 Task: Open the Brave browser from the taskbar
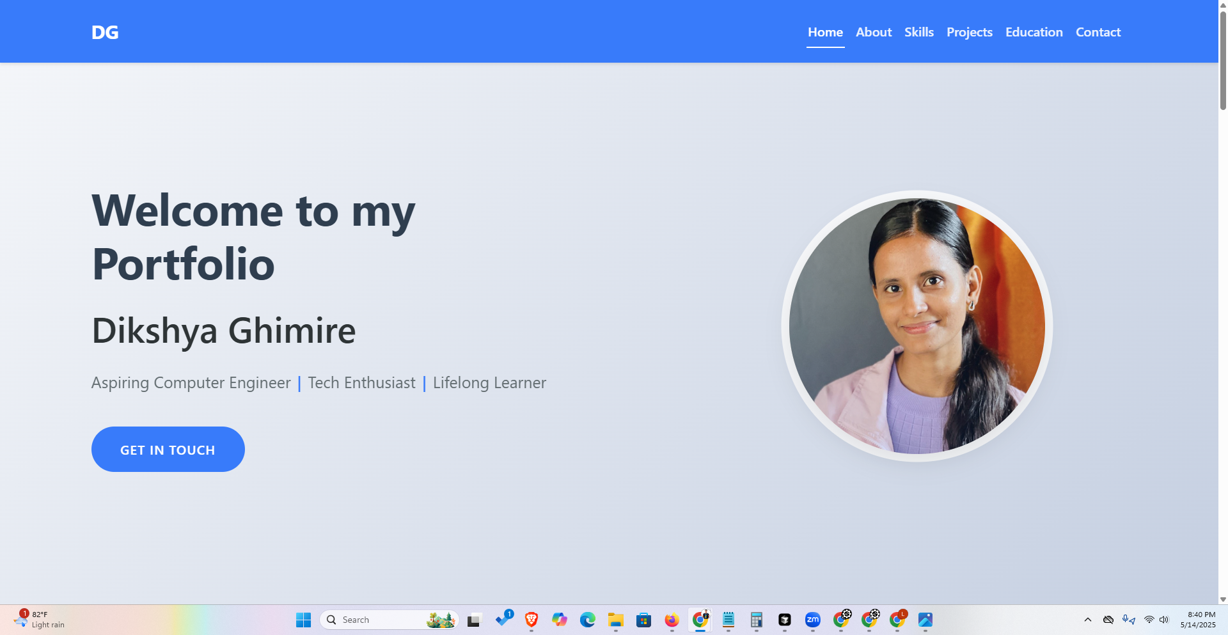[531, 620]
